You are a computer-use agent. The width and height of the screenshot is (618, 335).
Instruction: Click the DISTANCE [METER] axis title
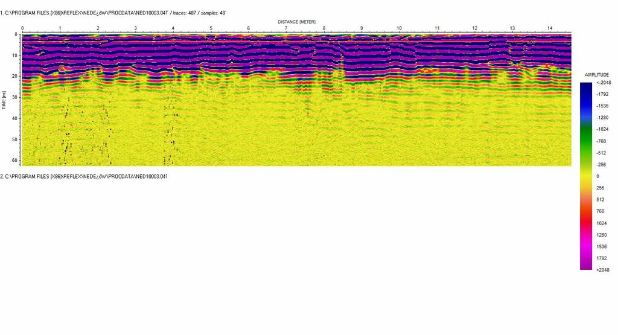coord(296,21)
